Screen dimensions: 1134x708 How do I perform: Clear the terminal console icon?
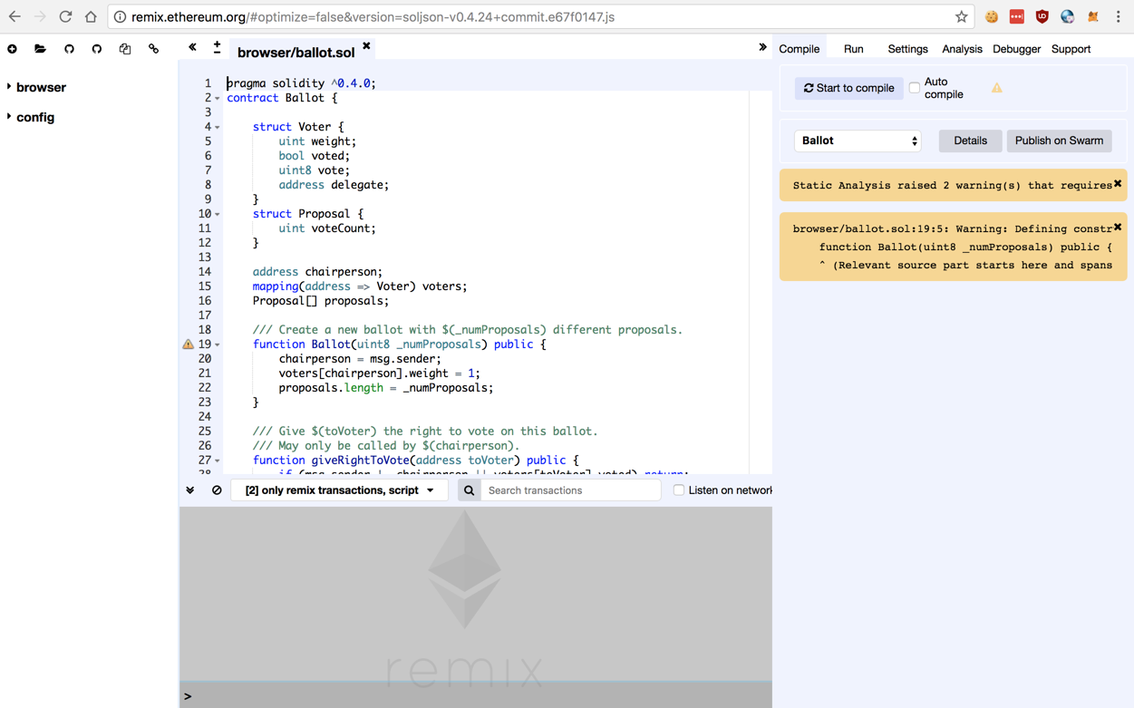pos(217,490)
